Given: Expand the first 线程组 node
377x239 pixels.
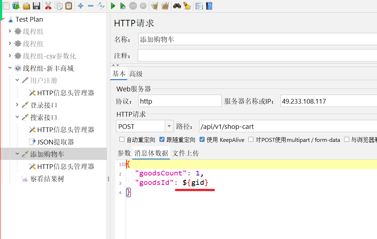Looking at the screenshot, I should click(x=10, y=31).
